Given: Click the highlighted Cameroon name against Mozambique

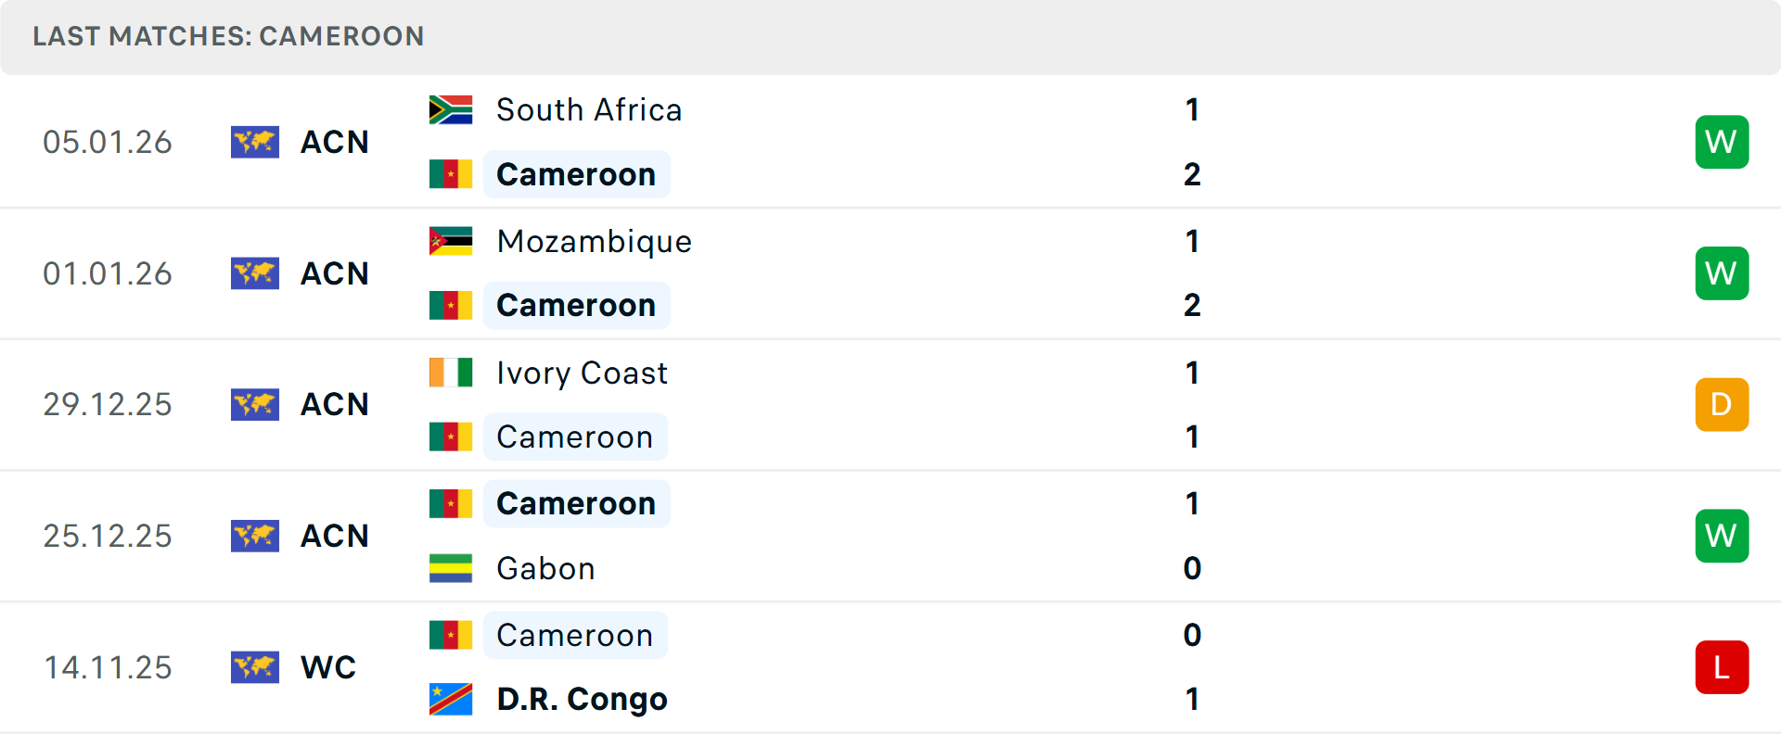Looking at the screenshot, I should tap(576, 306).
